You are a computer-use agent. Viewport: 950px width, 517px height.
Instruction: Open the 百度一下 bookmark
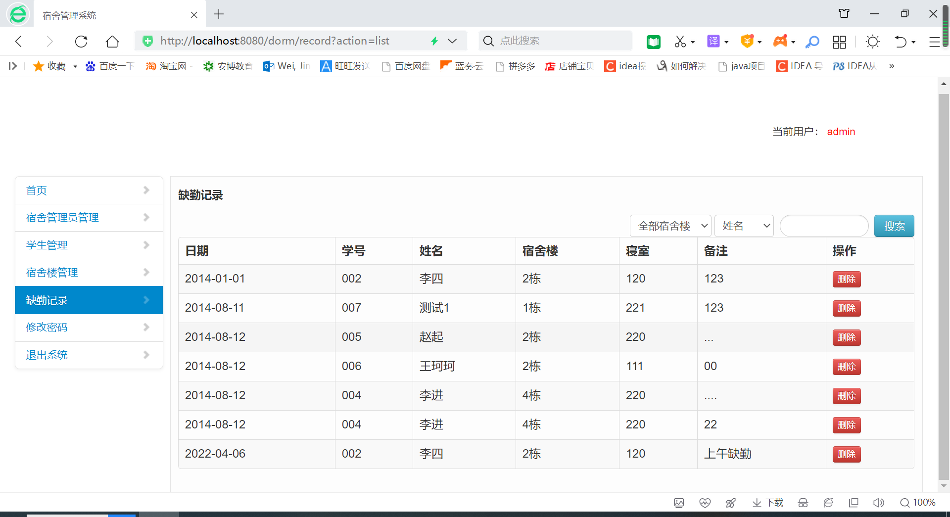click(109, 66)
